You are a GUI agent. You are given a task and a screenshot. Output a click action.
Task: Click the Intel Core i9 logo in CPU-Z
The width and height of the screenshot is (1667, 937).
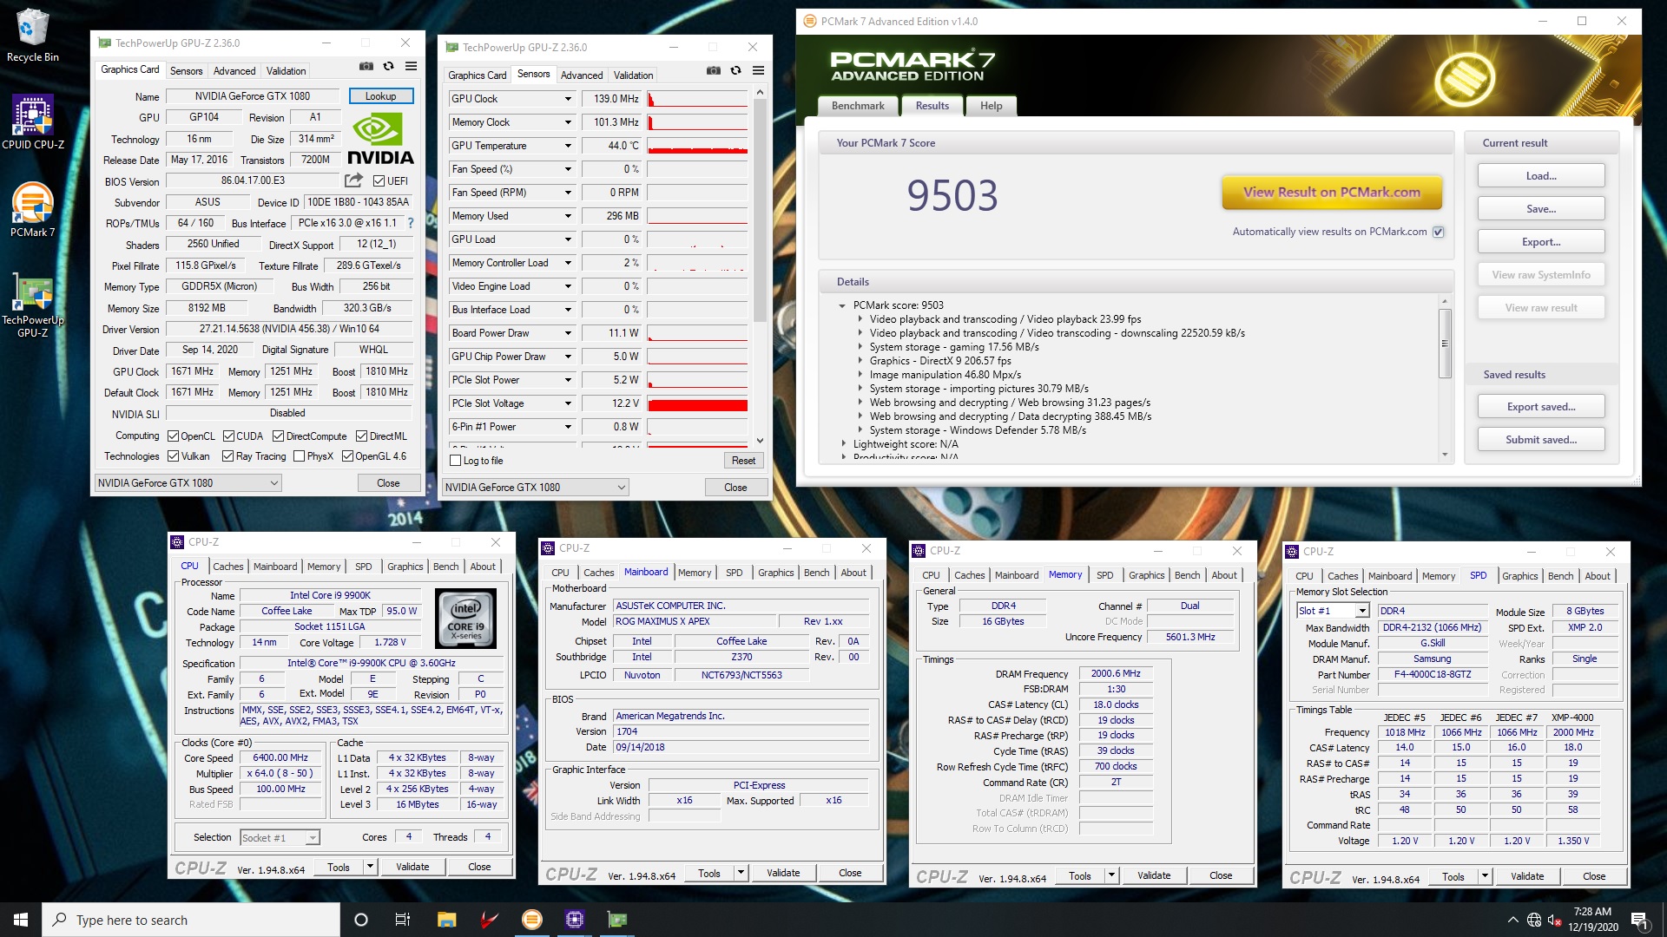466,619
